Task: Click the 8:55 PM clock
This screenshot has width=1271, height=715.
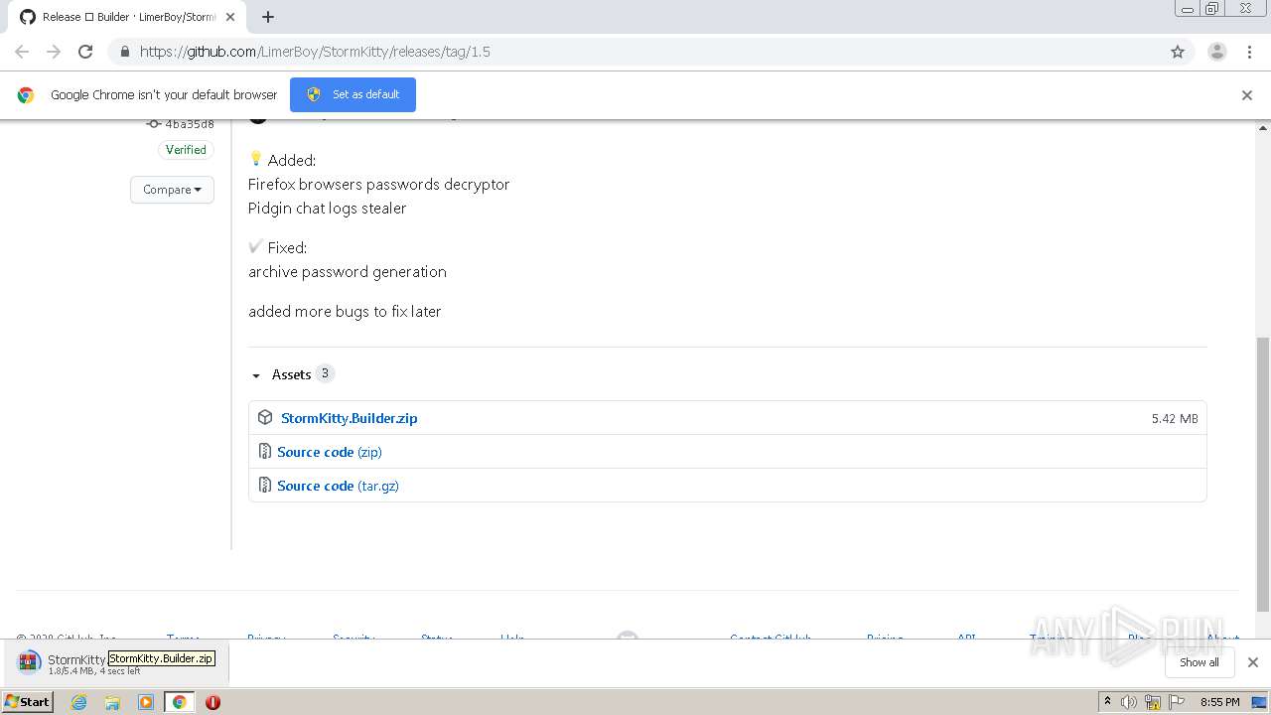Action: pyautogui.click(x=1219, y=702)
